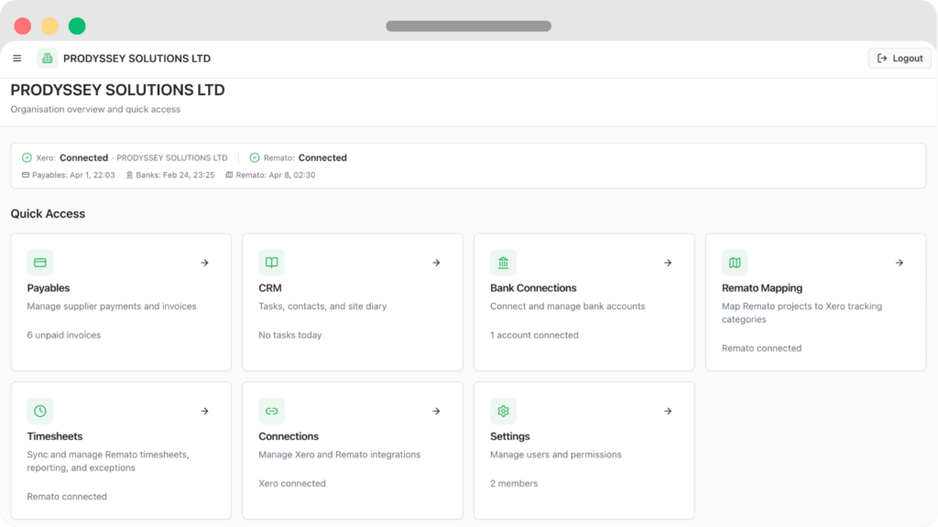Click the organisation building icon in header
The height and width of the screenshot is (527, 938).
[x=48, y=59]
